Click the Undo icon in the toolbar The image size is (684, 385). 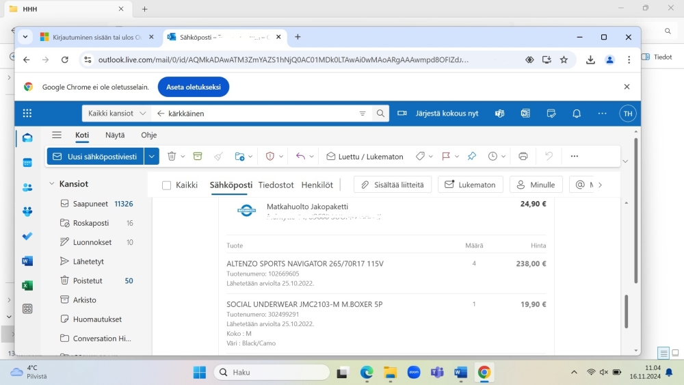click(549, 156)
